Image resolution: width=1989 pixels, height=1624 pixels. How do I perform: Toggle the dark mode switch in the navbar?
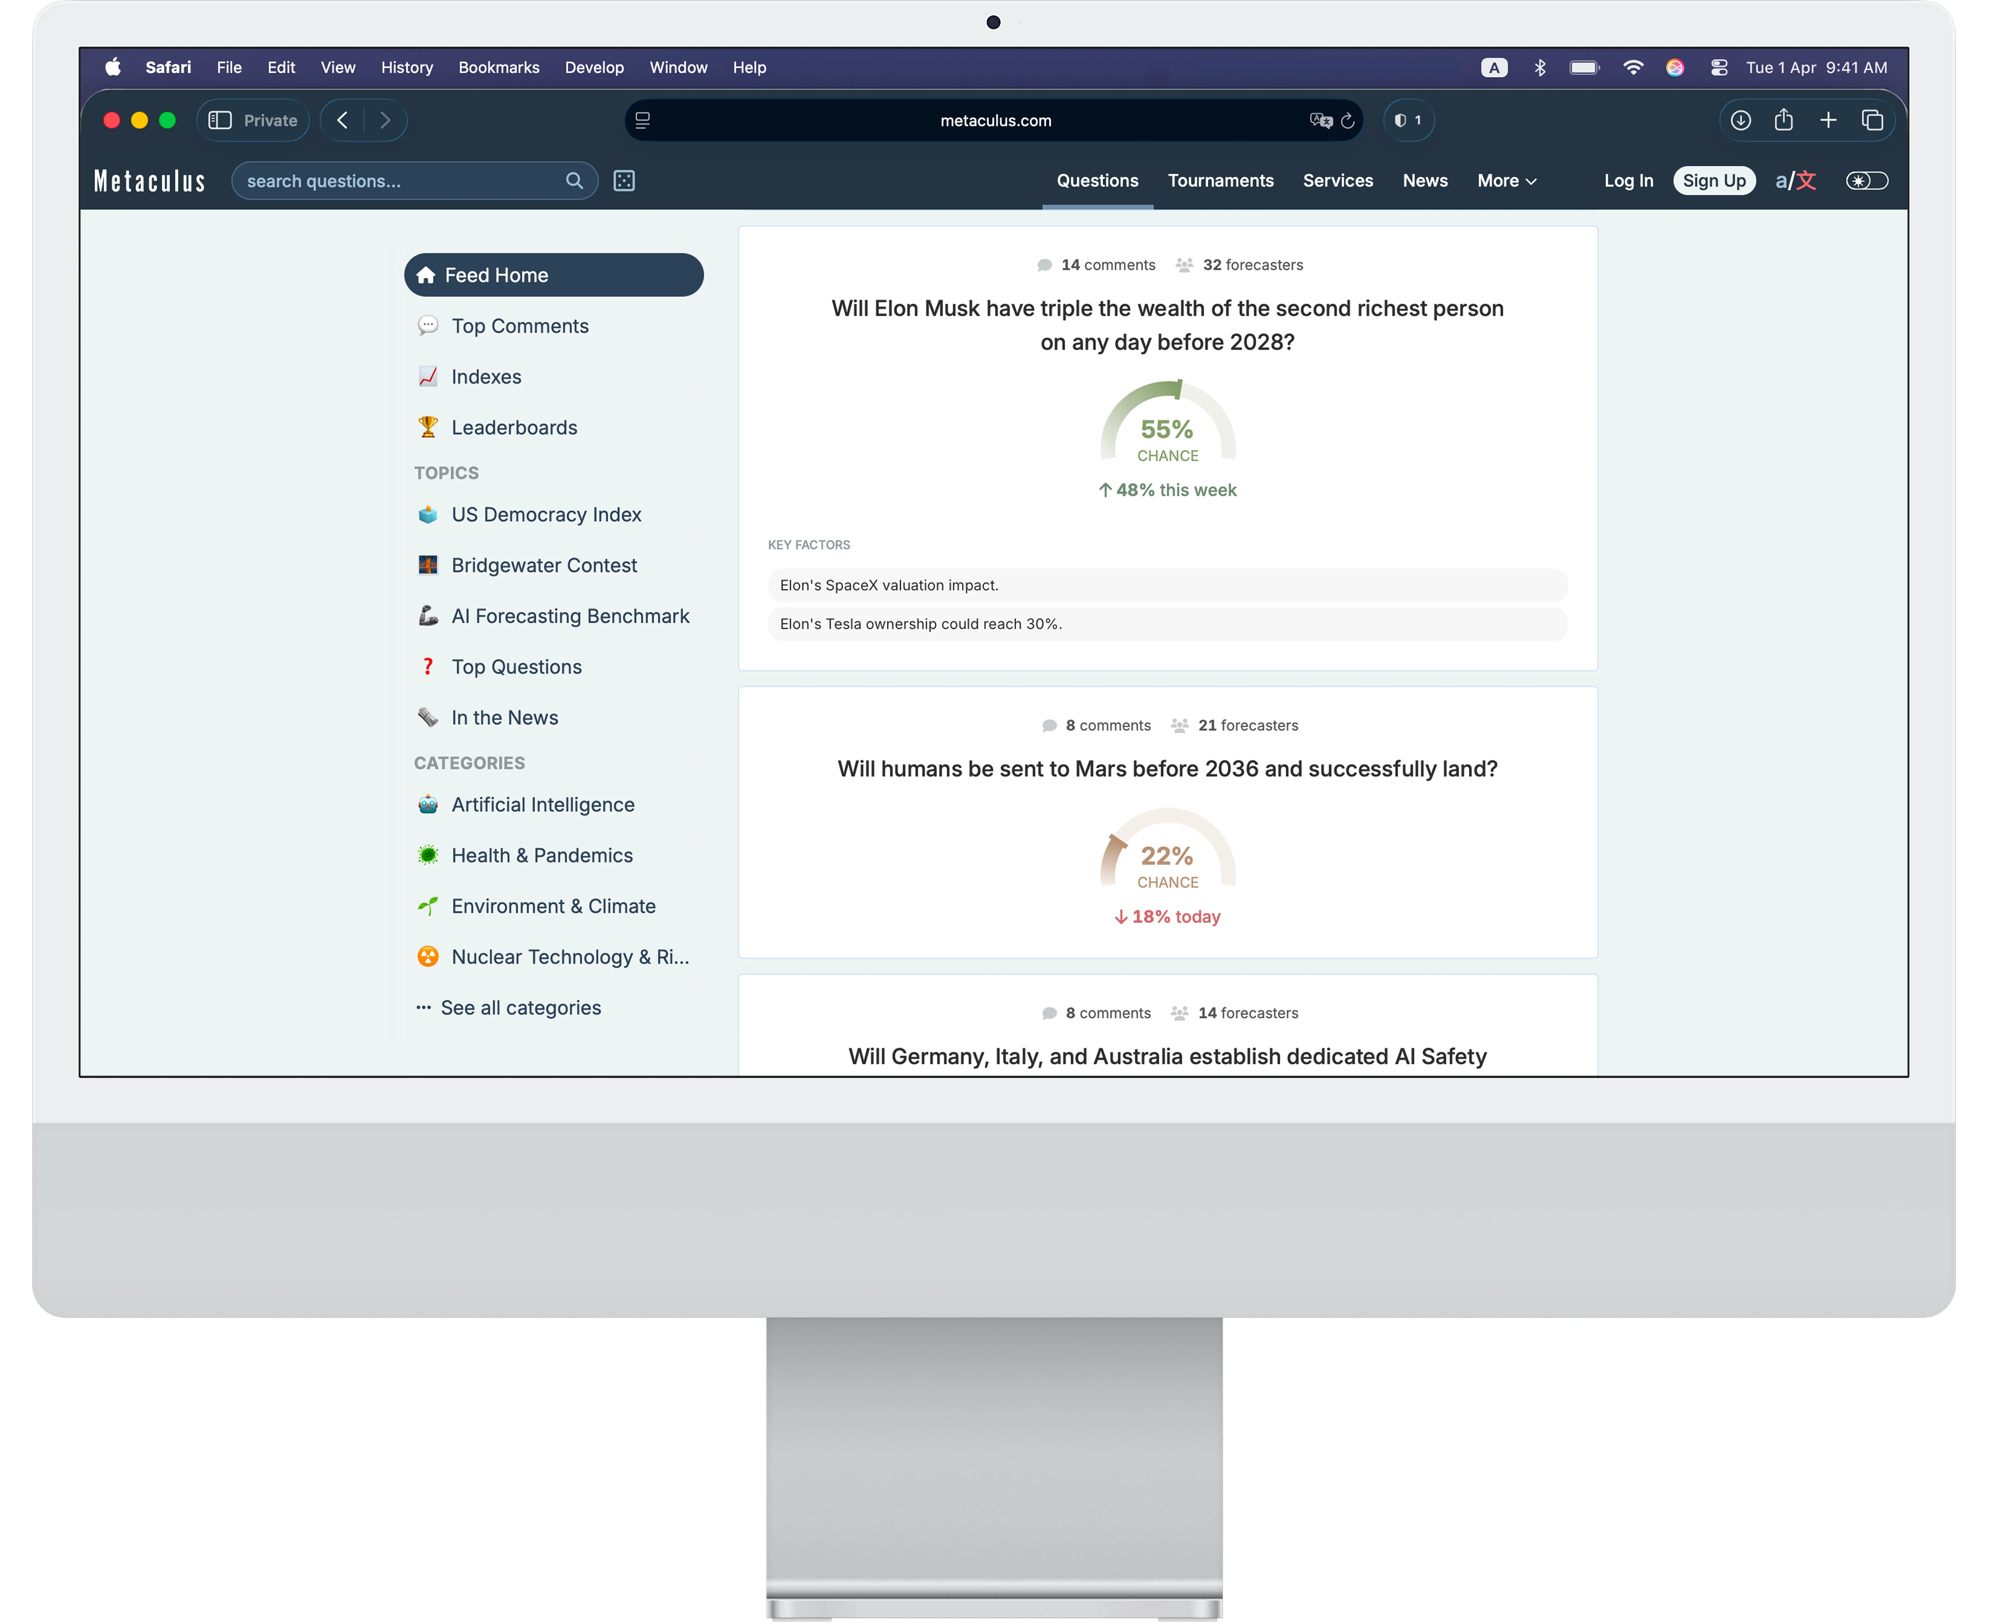(x=1866, y=181)
